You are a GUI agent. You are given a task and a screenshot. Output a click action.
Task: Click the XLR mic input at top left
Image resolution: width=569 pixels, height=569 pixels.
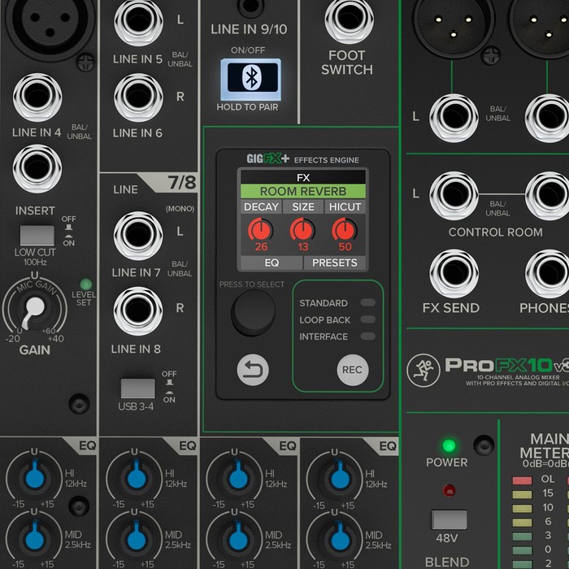point(50,24)
